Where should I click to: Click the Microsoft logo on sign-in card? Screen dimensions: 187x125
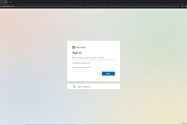coord(79,47)
